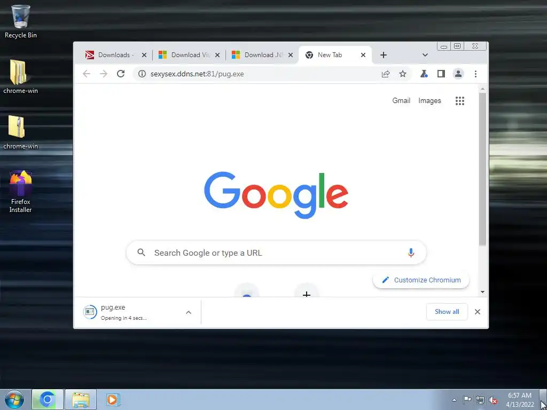Image resolution: width=547 pixels, height=410 pixels.
Task: Click the Search Google or type a URL box
Action: tap(276, 253)
